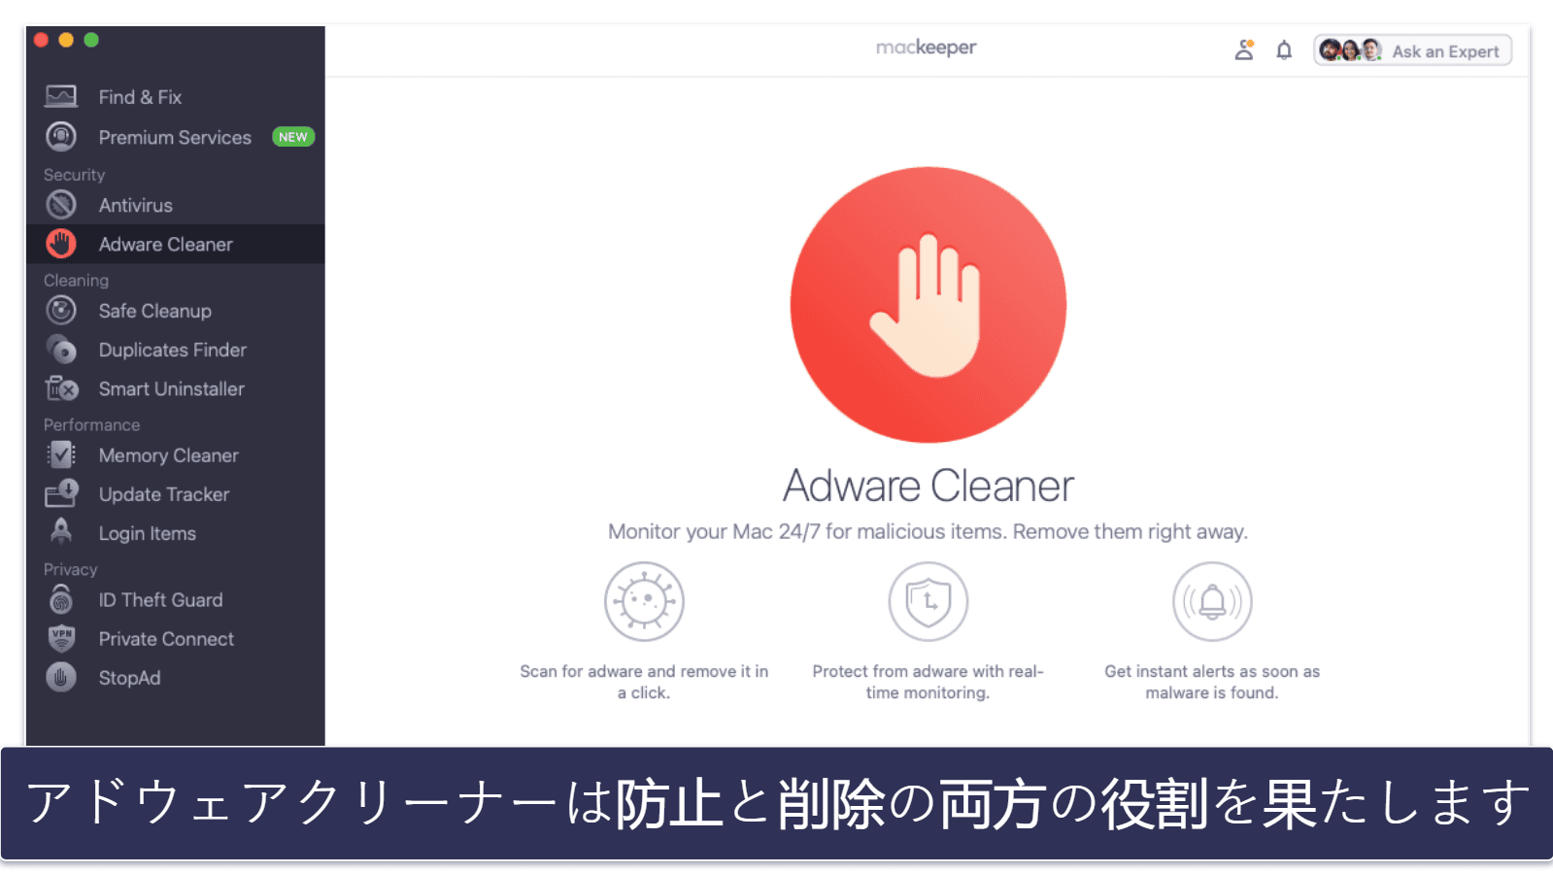Image resolution: width=1553 pixels, height=873 pixels.
Task: Click the Privacy section heading
Action: (x=70, y=569)
